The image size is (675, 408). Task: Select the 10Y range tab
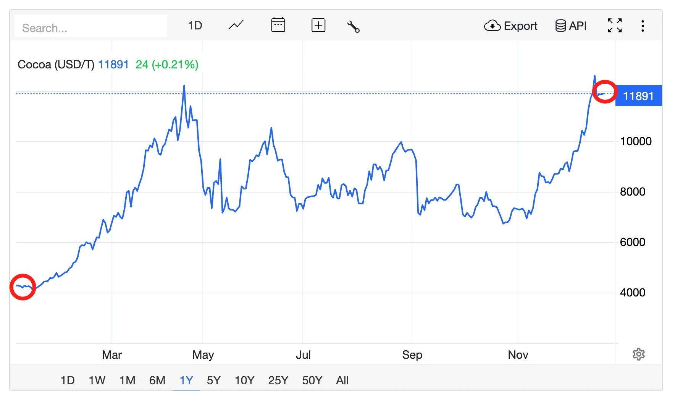pos(244,380)
